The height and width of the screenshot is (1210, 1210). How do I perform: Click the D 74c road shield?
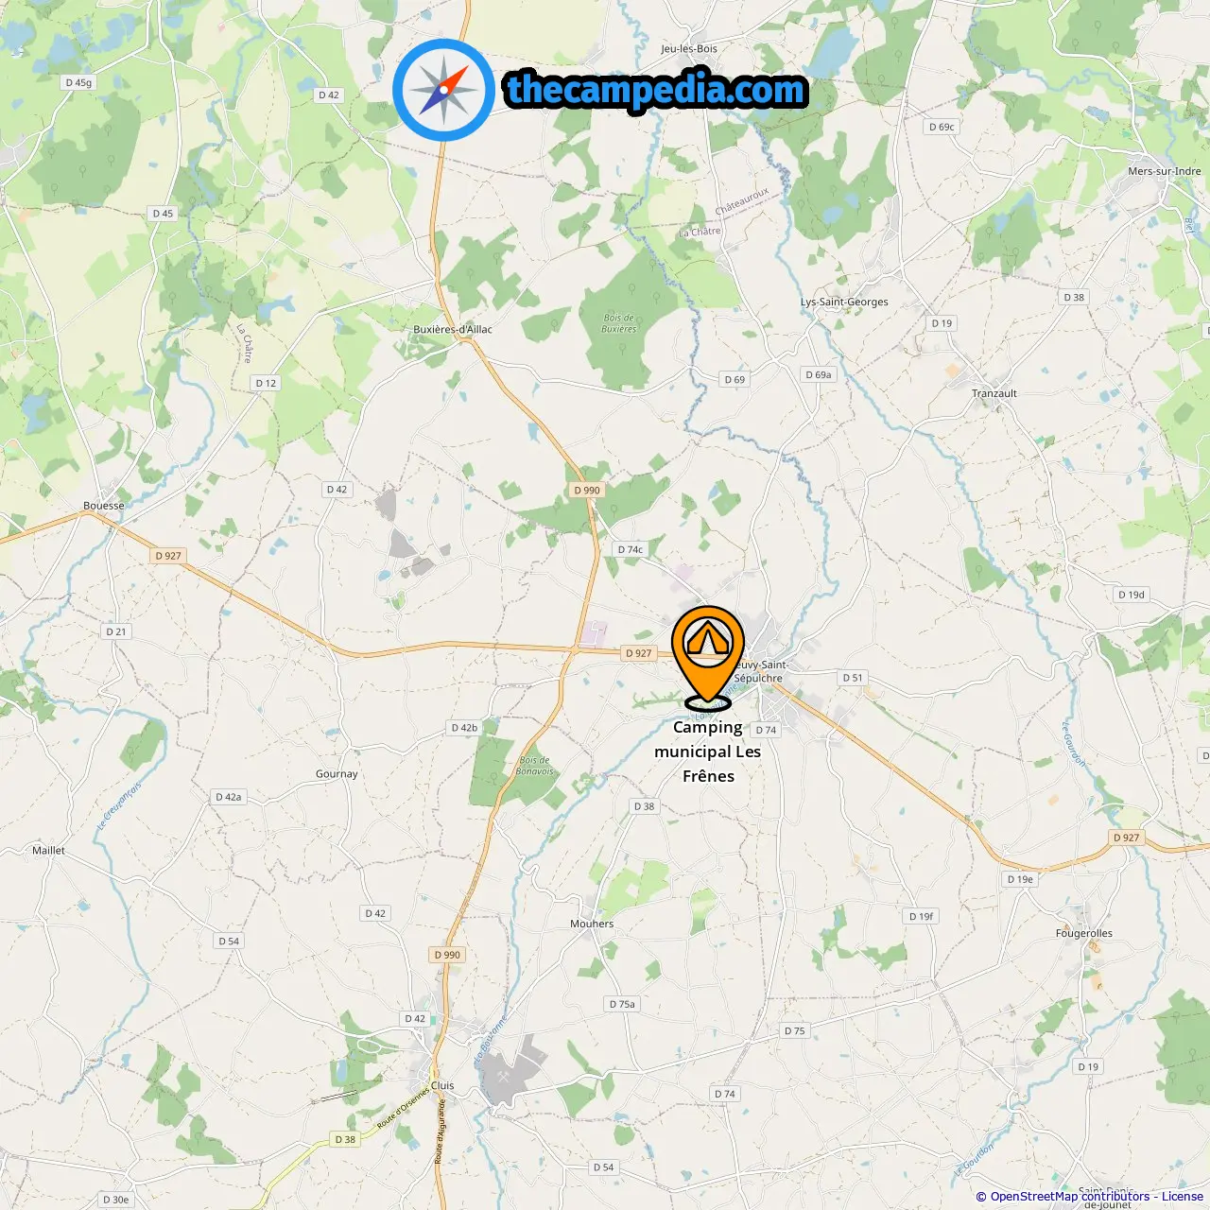[x=630, y=549]
